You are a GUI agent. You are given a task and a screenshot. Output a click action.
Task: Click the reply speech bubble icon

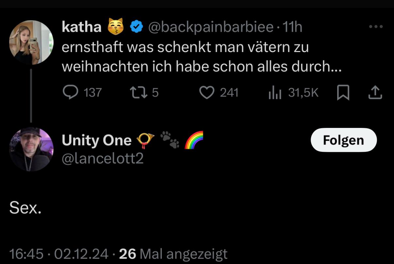click(69, 93)
